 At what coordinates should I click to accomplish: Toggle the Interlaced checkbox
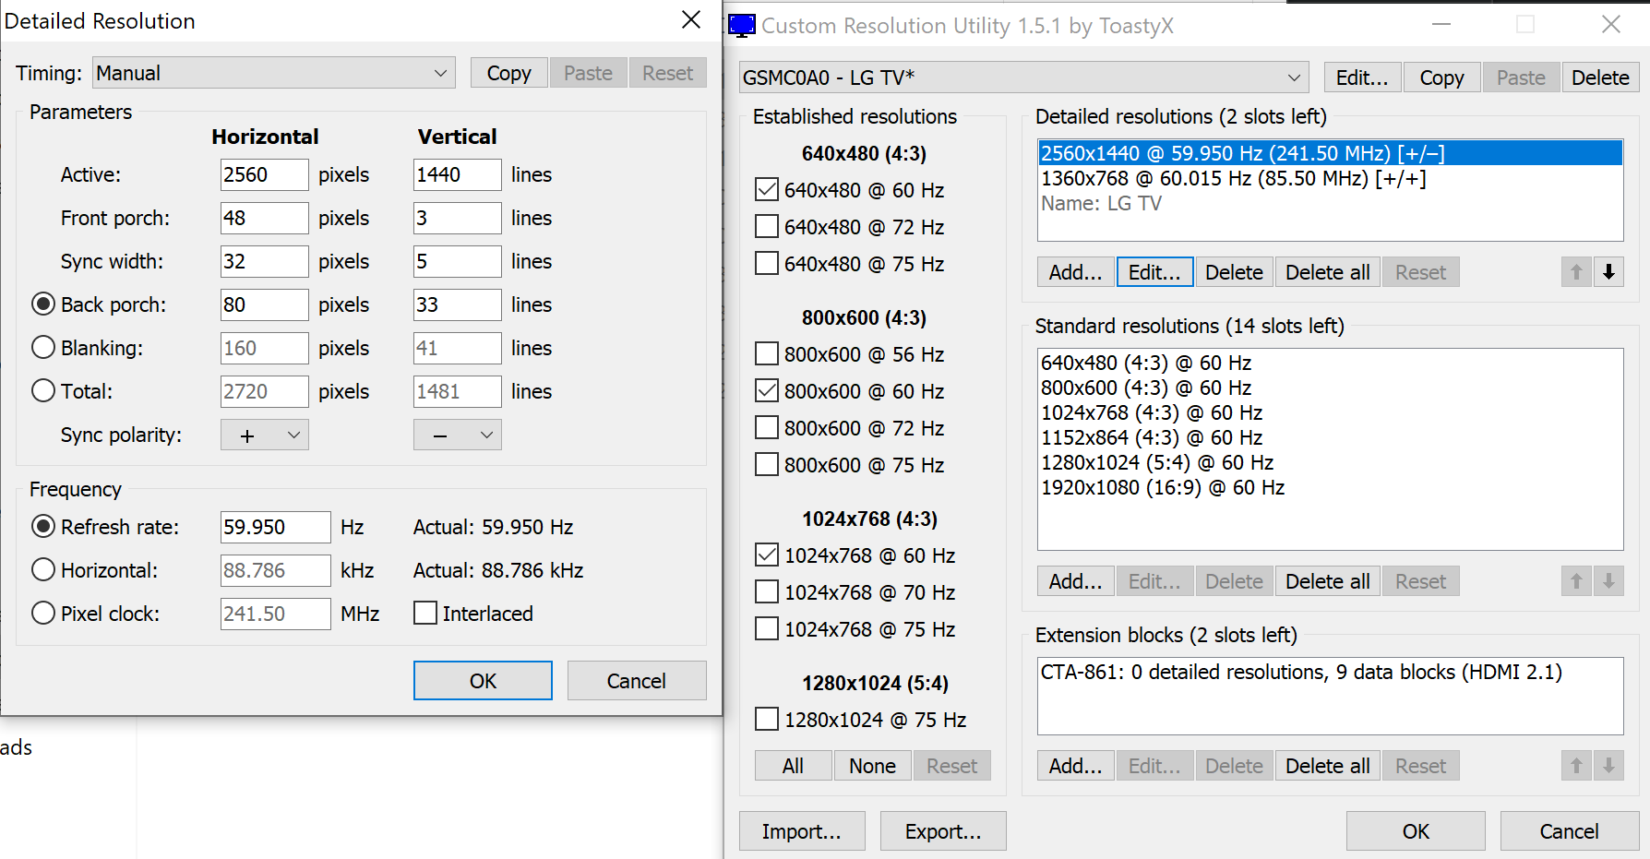tap(425, 614)
